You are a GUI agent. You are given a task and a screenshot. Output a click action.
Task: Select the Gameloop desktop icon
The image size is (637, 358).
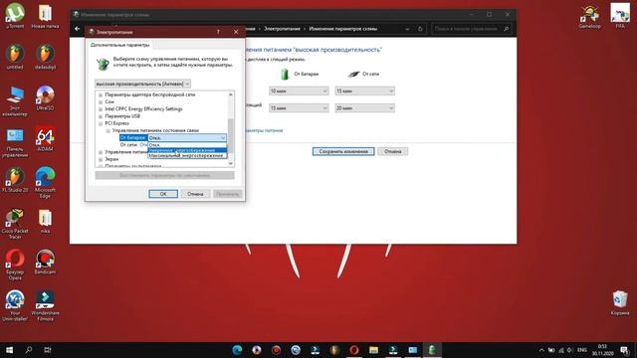tap(589, 16)
